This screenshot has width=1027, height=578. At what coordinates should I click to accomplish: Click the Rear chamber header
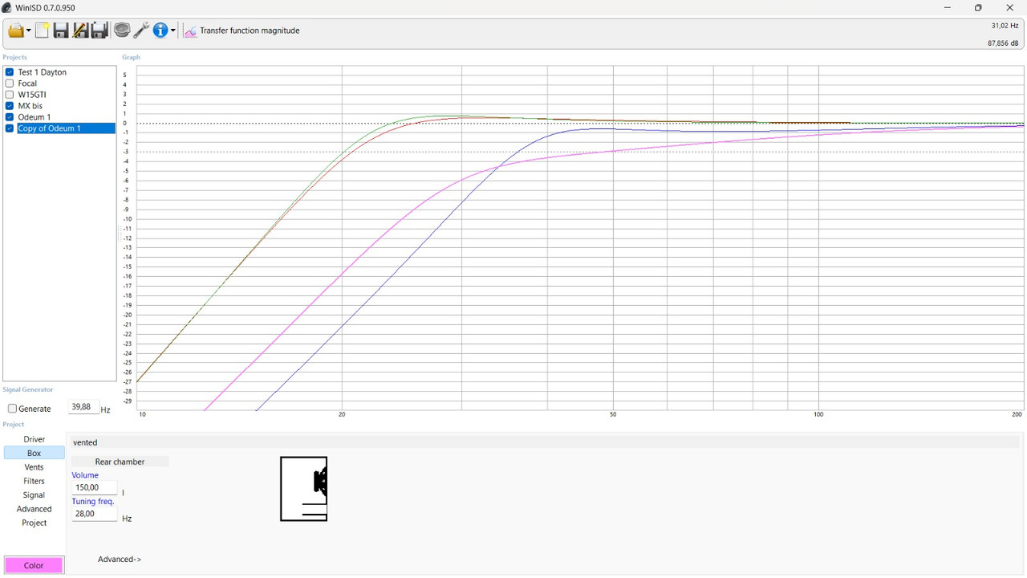coord(120,462)
